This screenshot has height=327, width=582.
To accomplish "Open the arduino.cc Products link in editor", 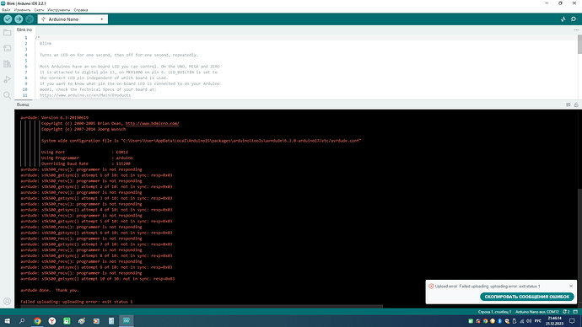I will (x=85, y=95).
